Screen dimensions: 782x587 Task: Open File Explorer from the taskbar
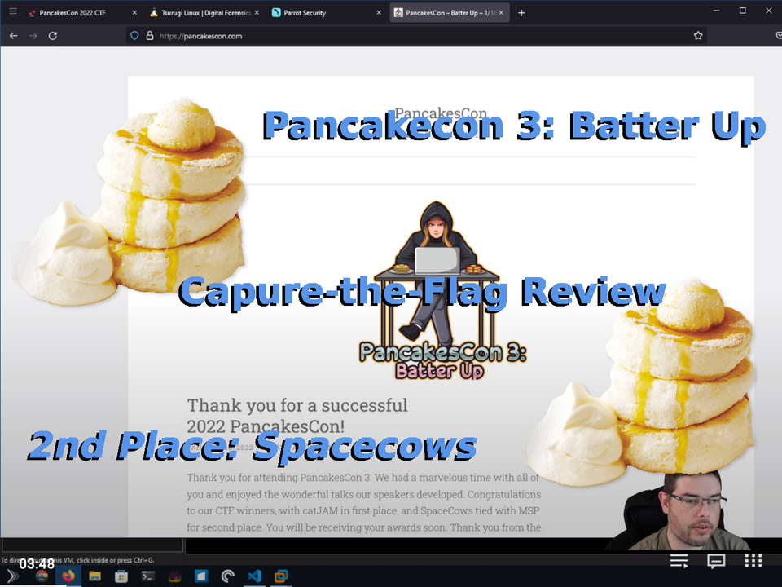94,576
